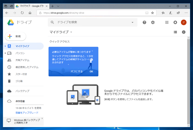Screen dimensions: 193x130
Task: Click オフにする on the quick access card
Action: click(76, 71)
